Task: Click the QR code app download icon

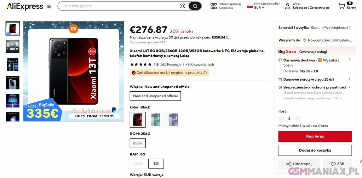Action: click(213, 6)
